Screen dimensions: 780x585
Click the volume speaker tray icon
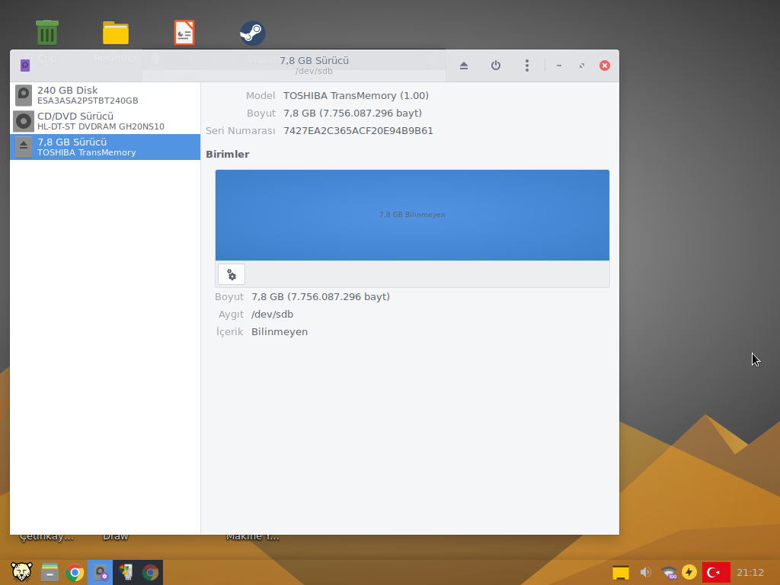[x=645, y=572]
